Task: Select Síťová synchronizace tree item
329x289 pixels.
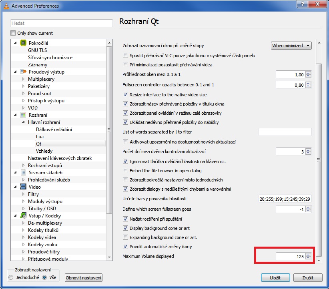Action: [x=50, y=58]
